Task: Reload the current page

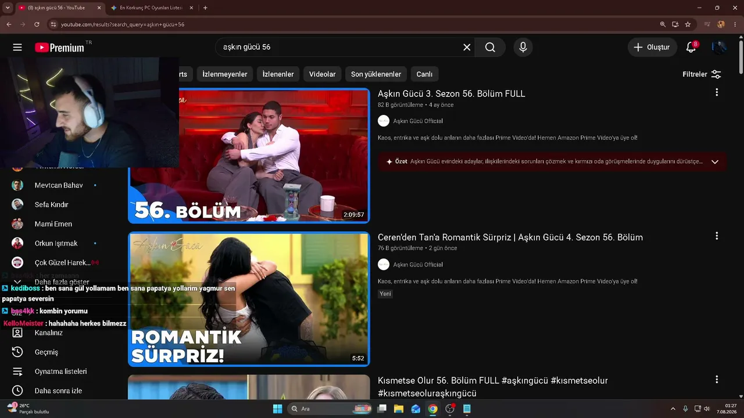Action: [37, 24]
